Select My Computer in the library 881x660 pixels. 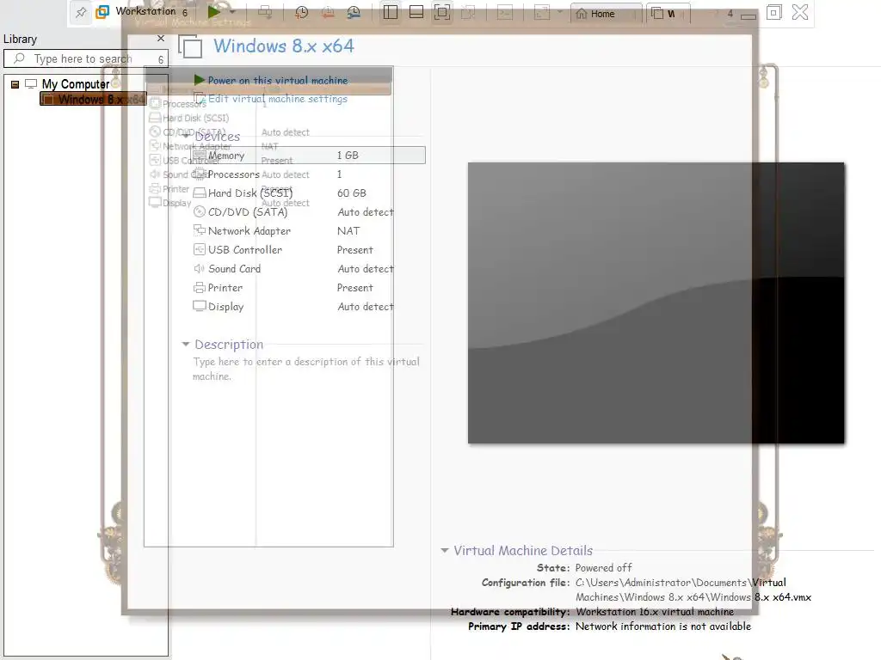coord(76,84)
